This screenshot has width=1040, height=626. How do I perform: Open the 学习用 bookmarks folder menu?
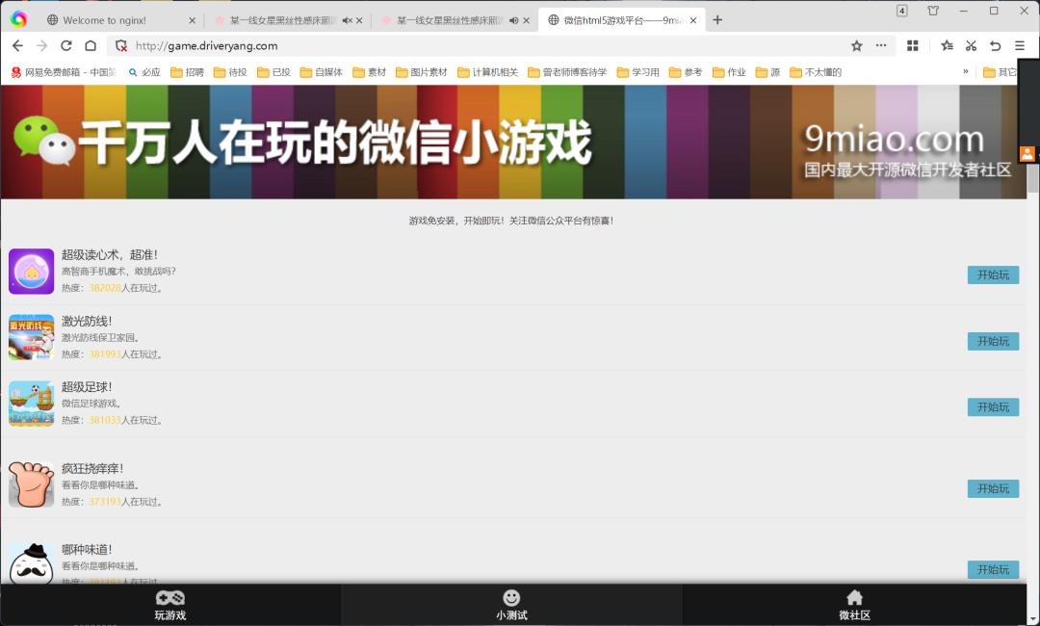637,71
